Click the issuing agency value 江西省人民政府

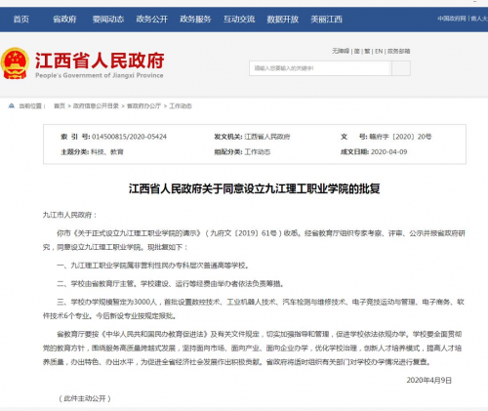tap(267, 137)
